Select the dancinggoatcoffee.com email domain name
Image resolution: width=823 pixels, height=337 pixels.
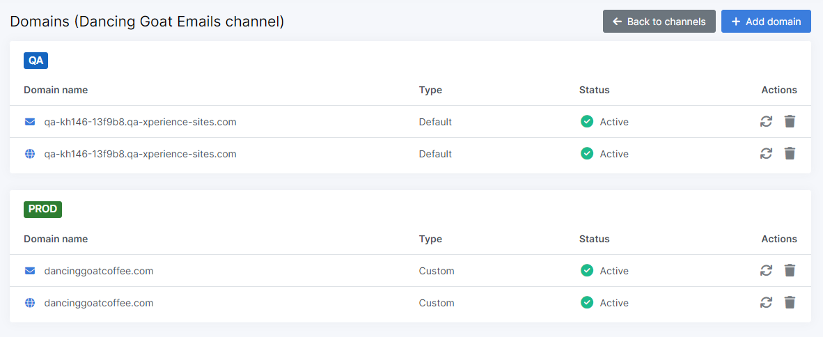[x=99, y=271]
